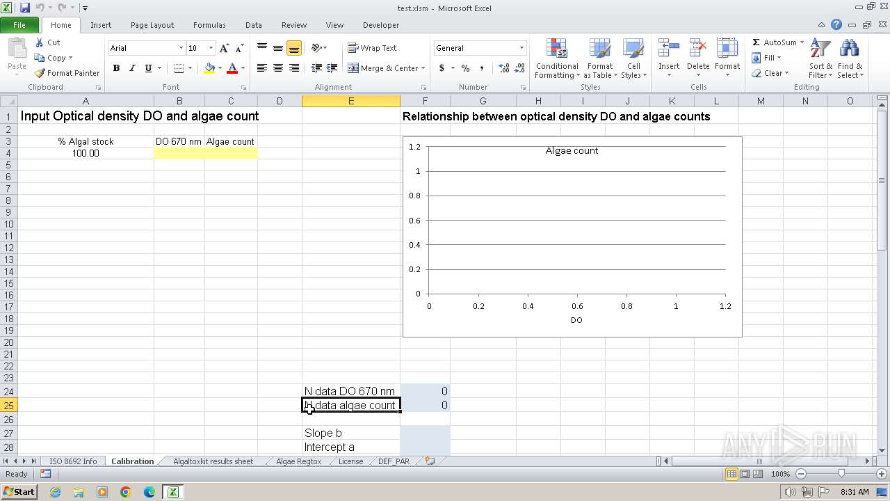Click the Paste icon in Clipboard group

(17, 50)
